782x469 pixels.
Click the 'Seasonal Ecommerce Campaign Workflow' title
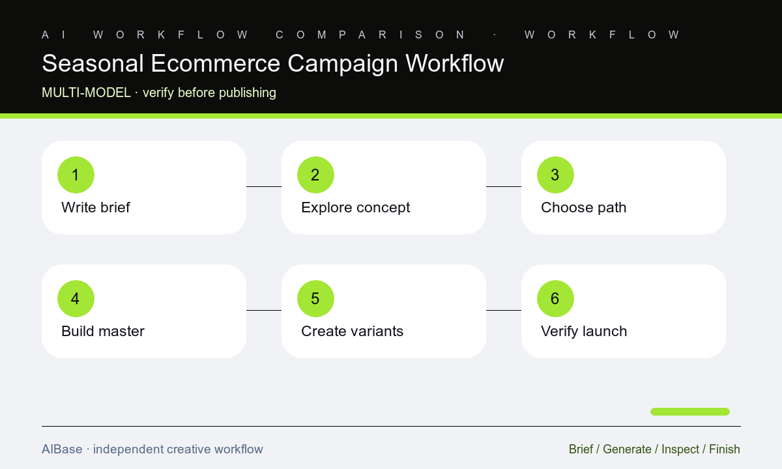click(273, 63)
